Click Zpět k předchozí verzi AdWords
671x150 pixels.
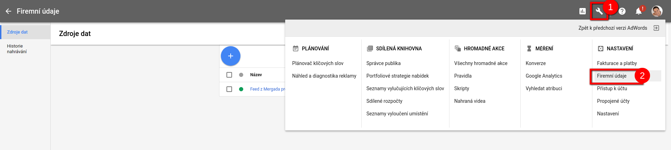pos(613,28)
